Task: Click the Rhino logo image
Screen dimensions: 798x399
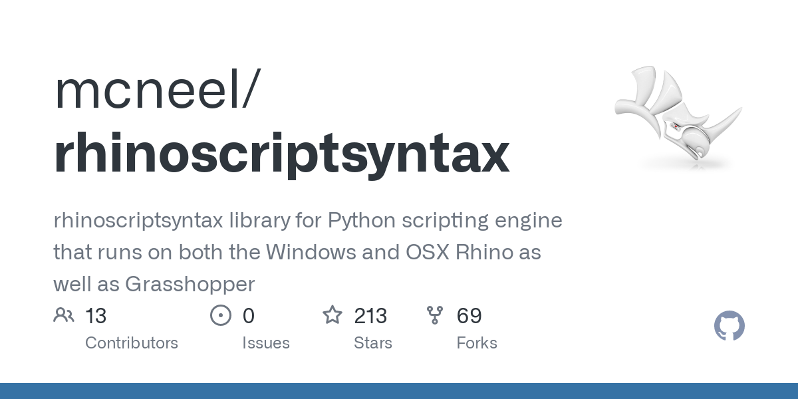Action: coord(678,117)
